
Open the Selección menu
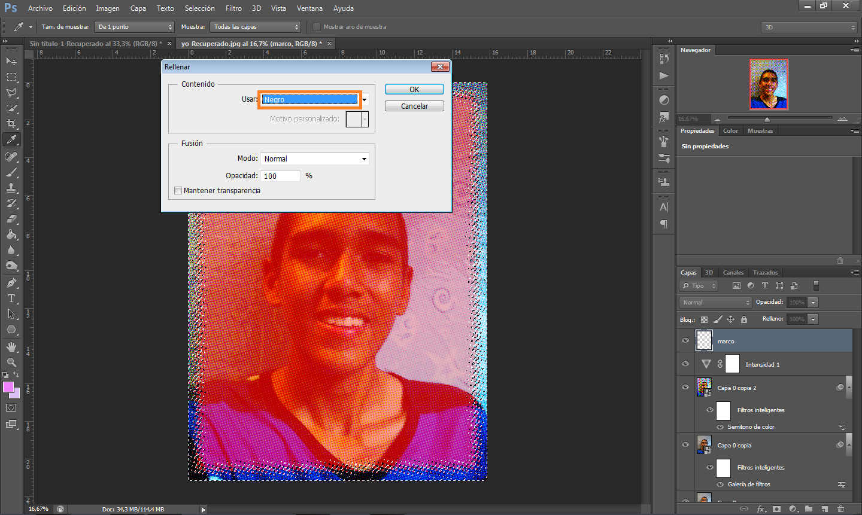[199, 8]
